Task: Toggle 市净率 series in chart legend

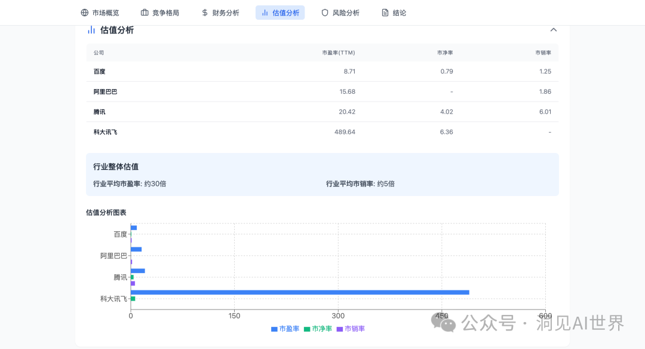Action: [318, 329]
